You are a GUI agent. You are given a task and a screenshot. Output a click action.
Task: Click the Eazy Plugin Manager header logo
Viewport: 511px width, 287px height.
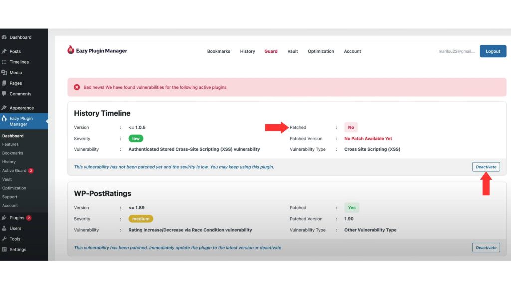click(97, 50)
